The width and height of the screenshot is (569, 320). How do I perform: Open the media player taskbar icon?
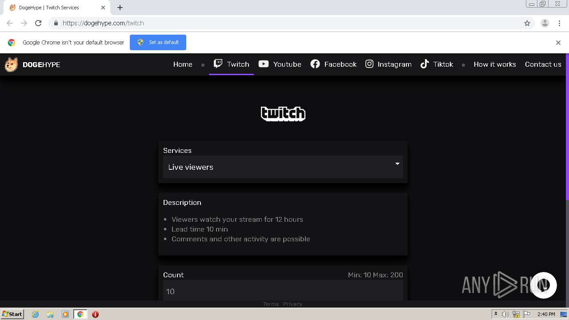pyautogui.click(x=65, y=314)
